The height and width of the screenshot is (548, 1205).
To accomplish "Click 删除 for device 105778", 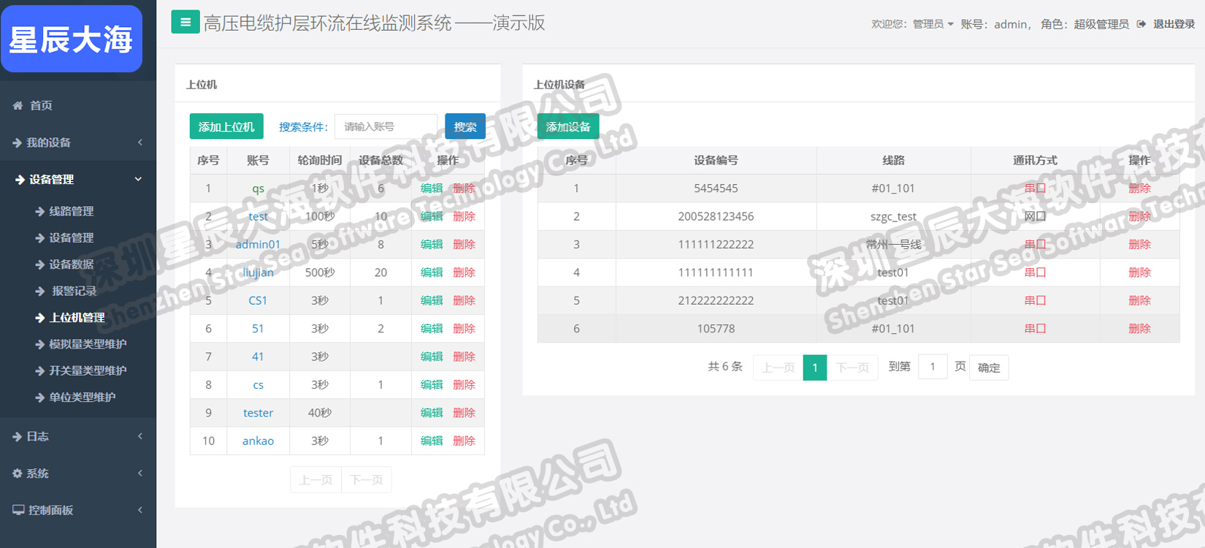I will pyautogui.click(x=1139, y=329).
